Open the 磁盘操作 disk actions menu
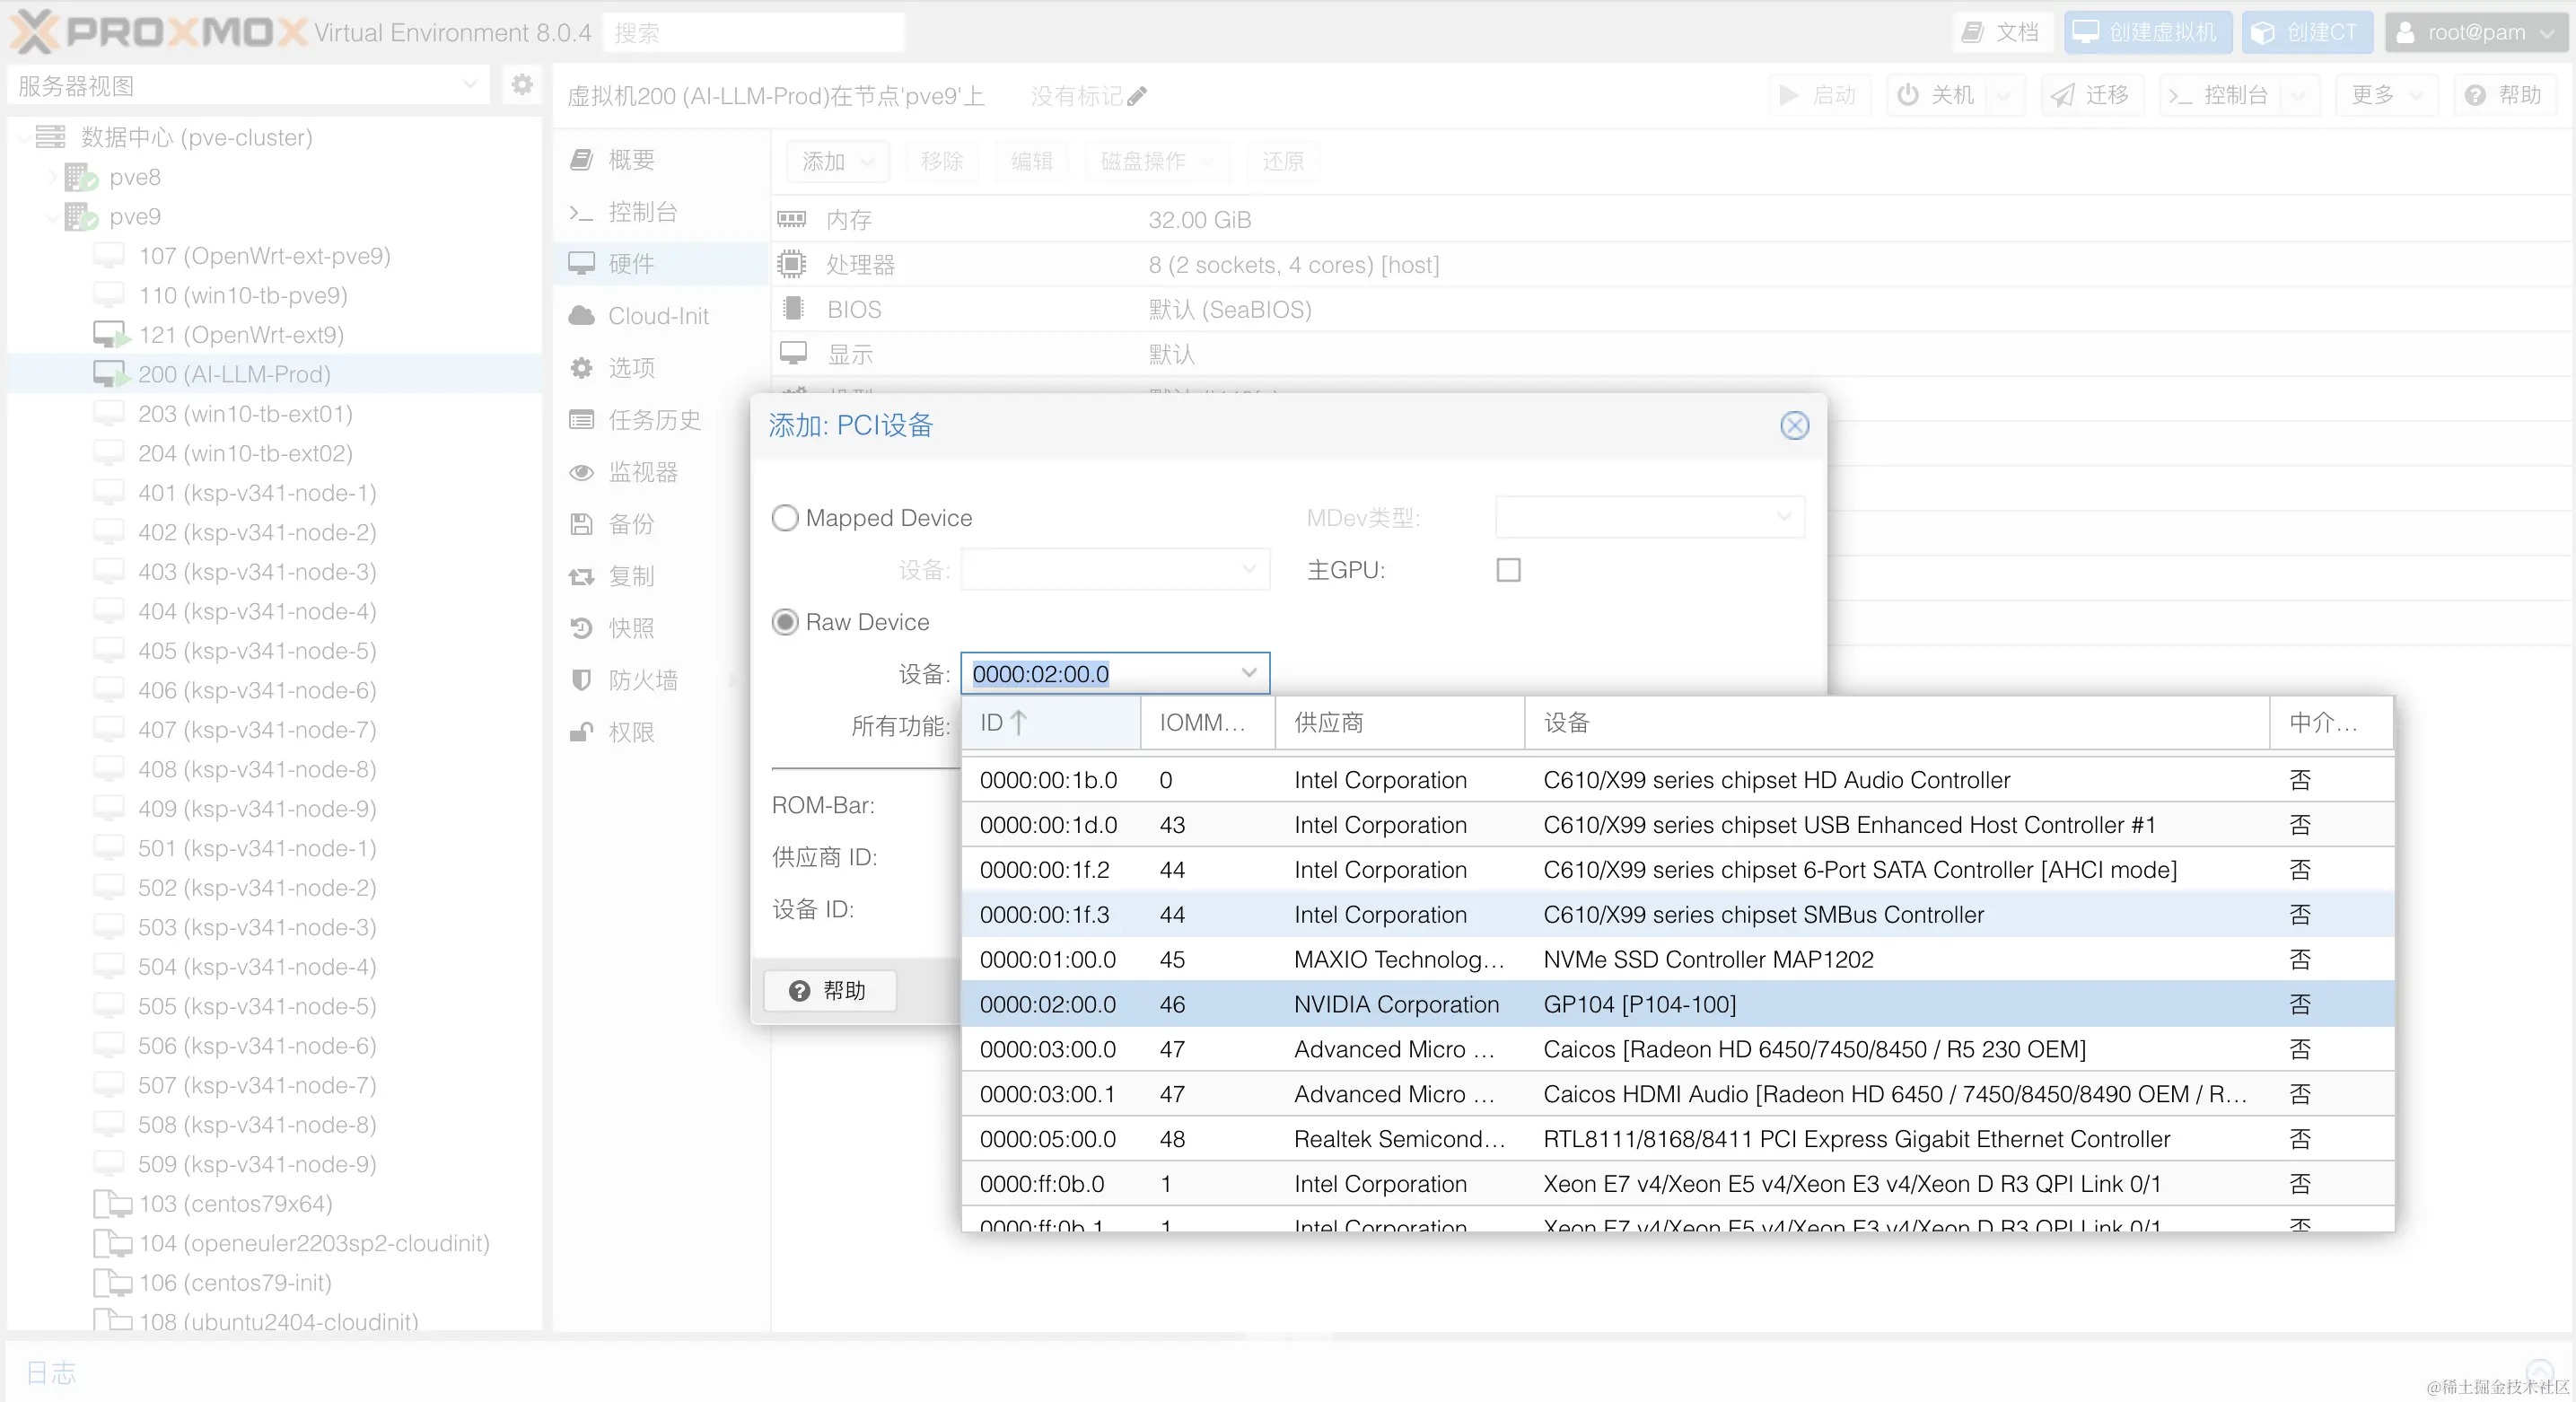The image size is (2576, 1402). (1156, 161)
